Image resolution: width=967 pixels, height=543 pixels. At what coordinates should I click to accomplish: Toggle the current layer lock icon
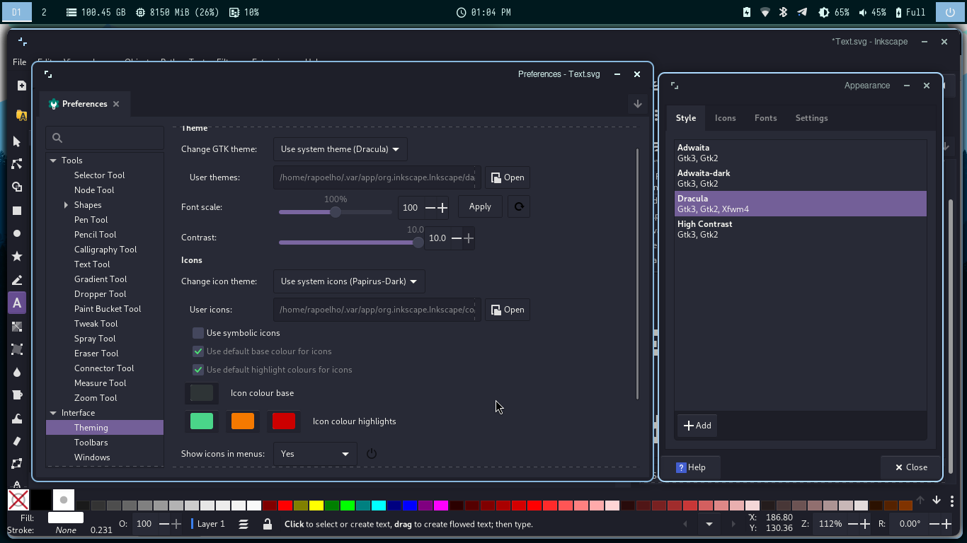point(267,524)
